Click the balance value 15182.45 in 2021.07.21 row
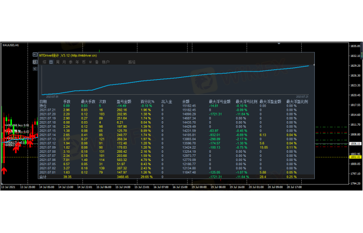The width and height of the screenshot is (363, 233). (189, 110)
